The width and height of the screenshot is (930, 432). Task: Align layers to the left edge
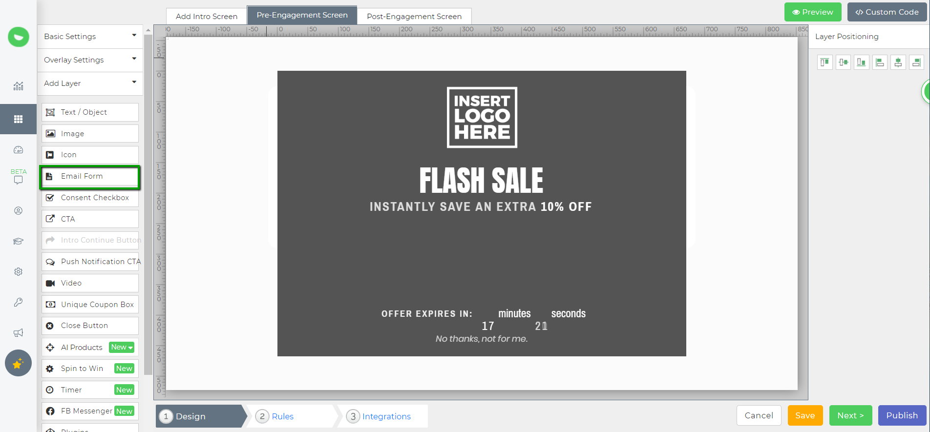click(880, 62)
